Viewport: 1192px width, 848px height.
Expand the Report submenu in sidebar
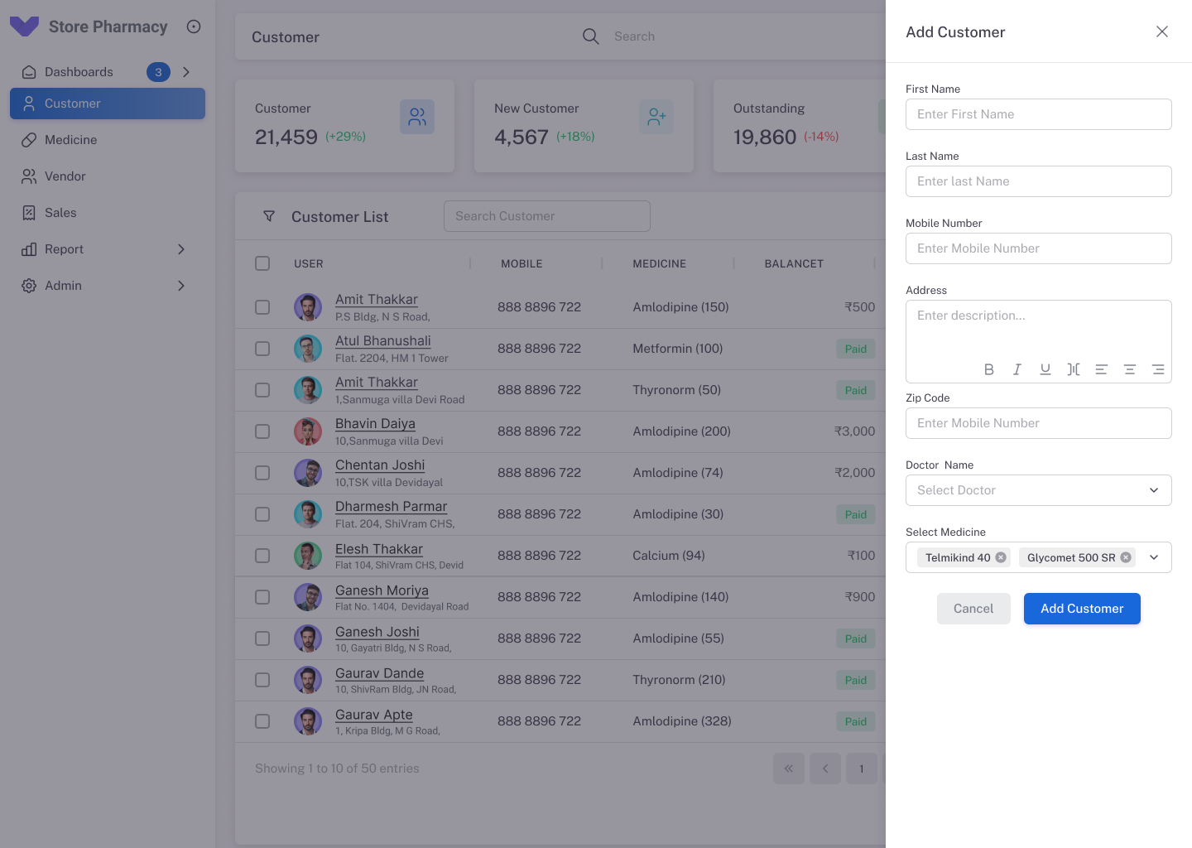point(181,249)
